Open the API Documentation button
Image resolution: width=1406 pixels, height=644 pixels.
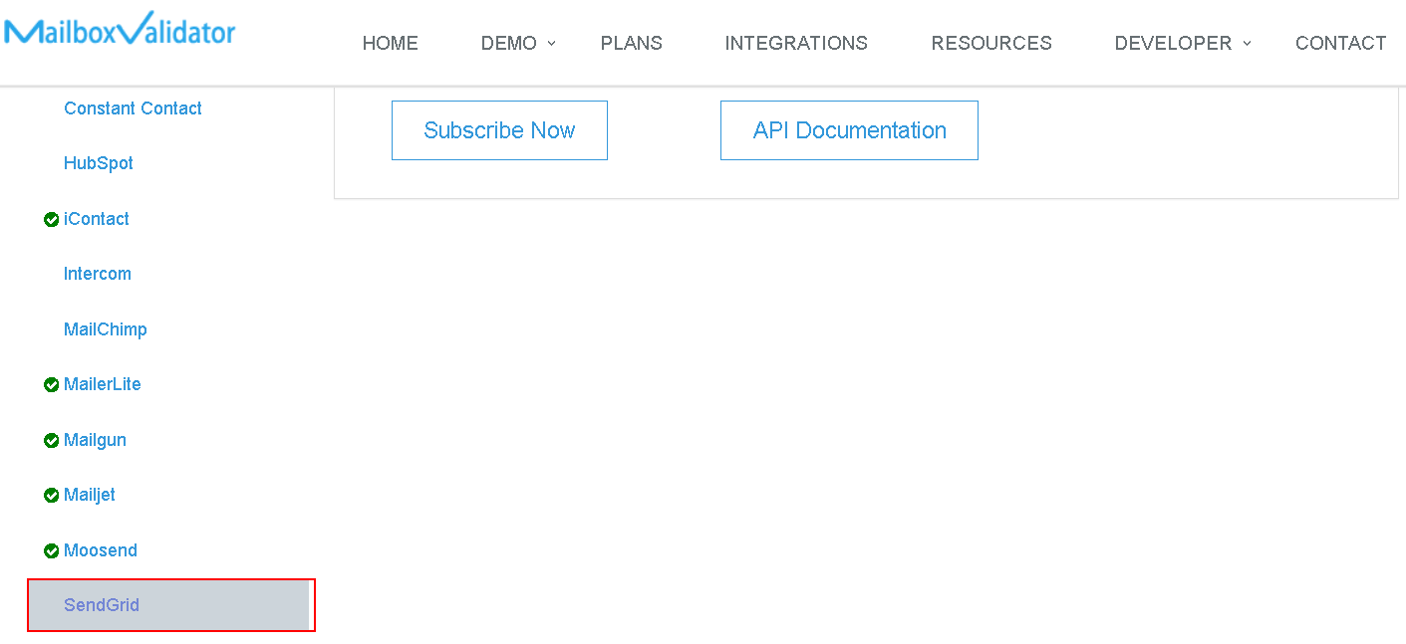tap(849, 130)
